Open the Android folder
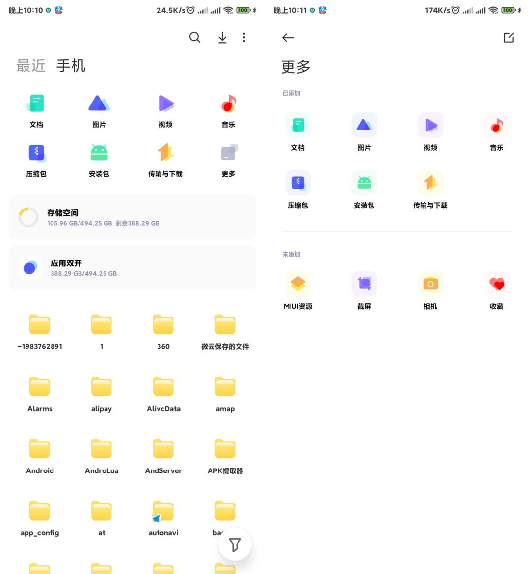The height and width of the screenshot is (574, 530). pyautogui.click(x=40, y=456)
